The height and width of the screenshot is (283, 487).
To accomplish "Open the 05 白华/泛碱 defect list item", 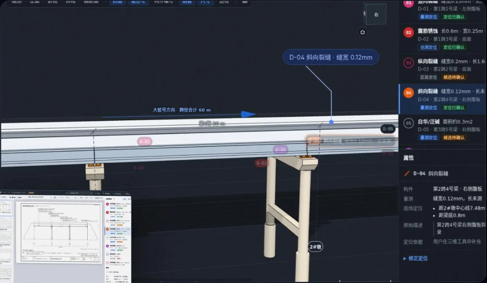I will point(442,129).
